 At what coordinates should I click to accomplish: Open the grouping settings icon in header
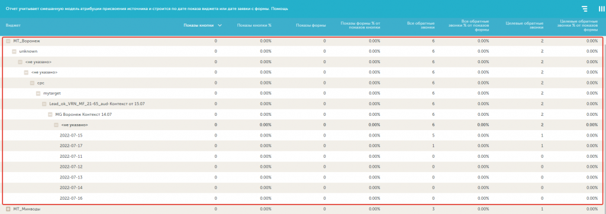pos(584,8)
